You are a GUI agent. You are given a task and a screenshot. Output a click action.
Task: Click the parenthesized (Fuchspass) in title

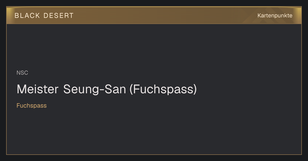(x=163, y=89)
